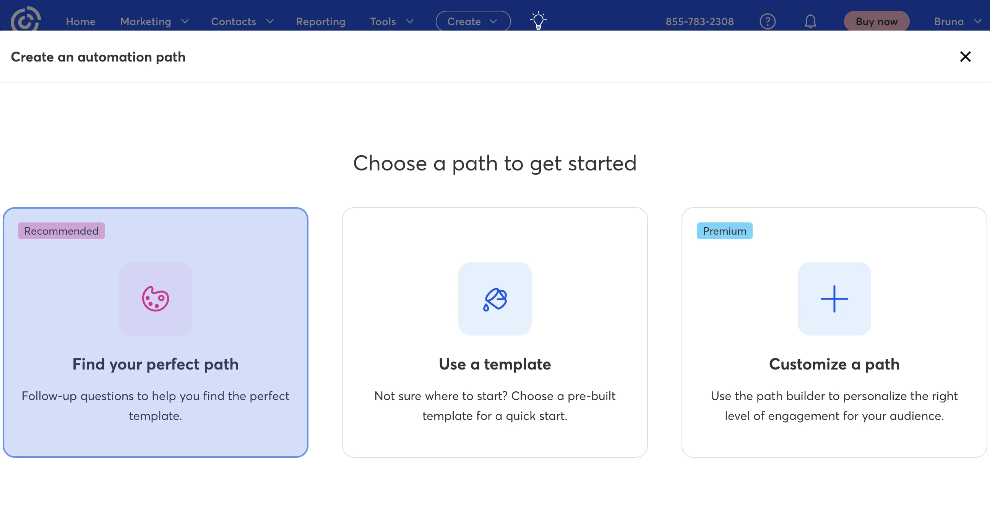Open the lightbulb ideas icon
This screenshot has height=522, width=990.
(538, 21)
